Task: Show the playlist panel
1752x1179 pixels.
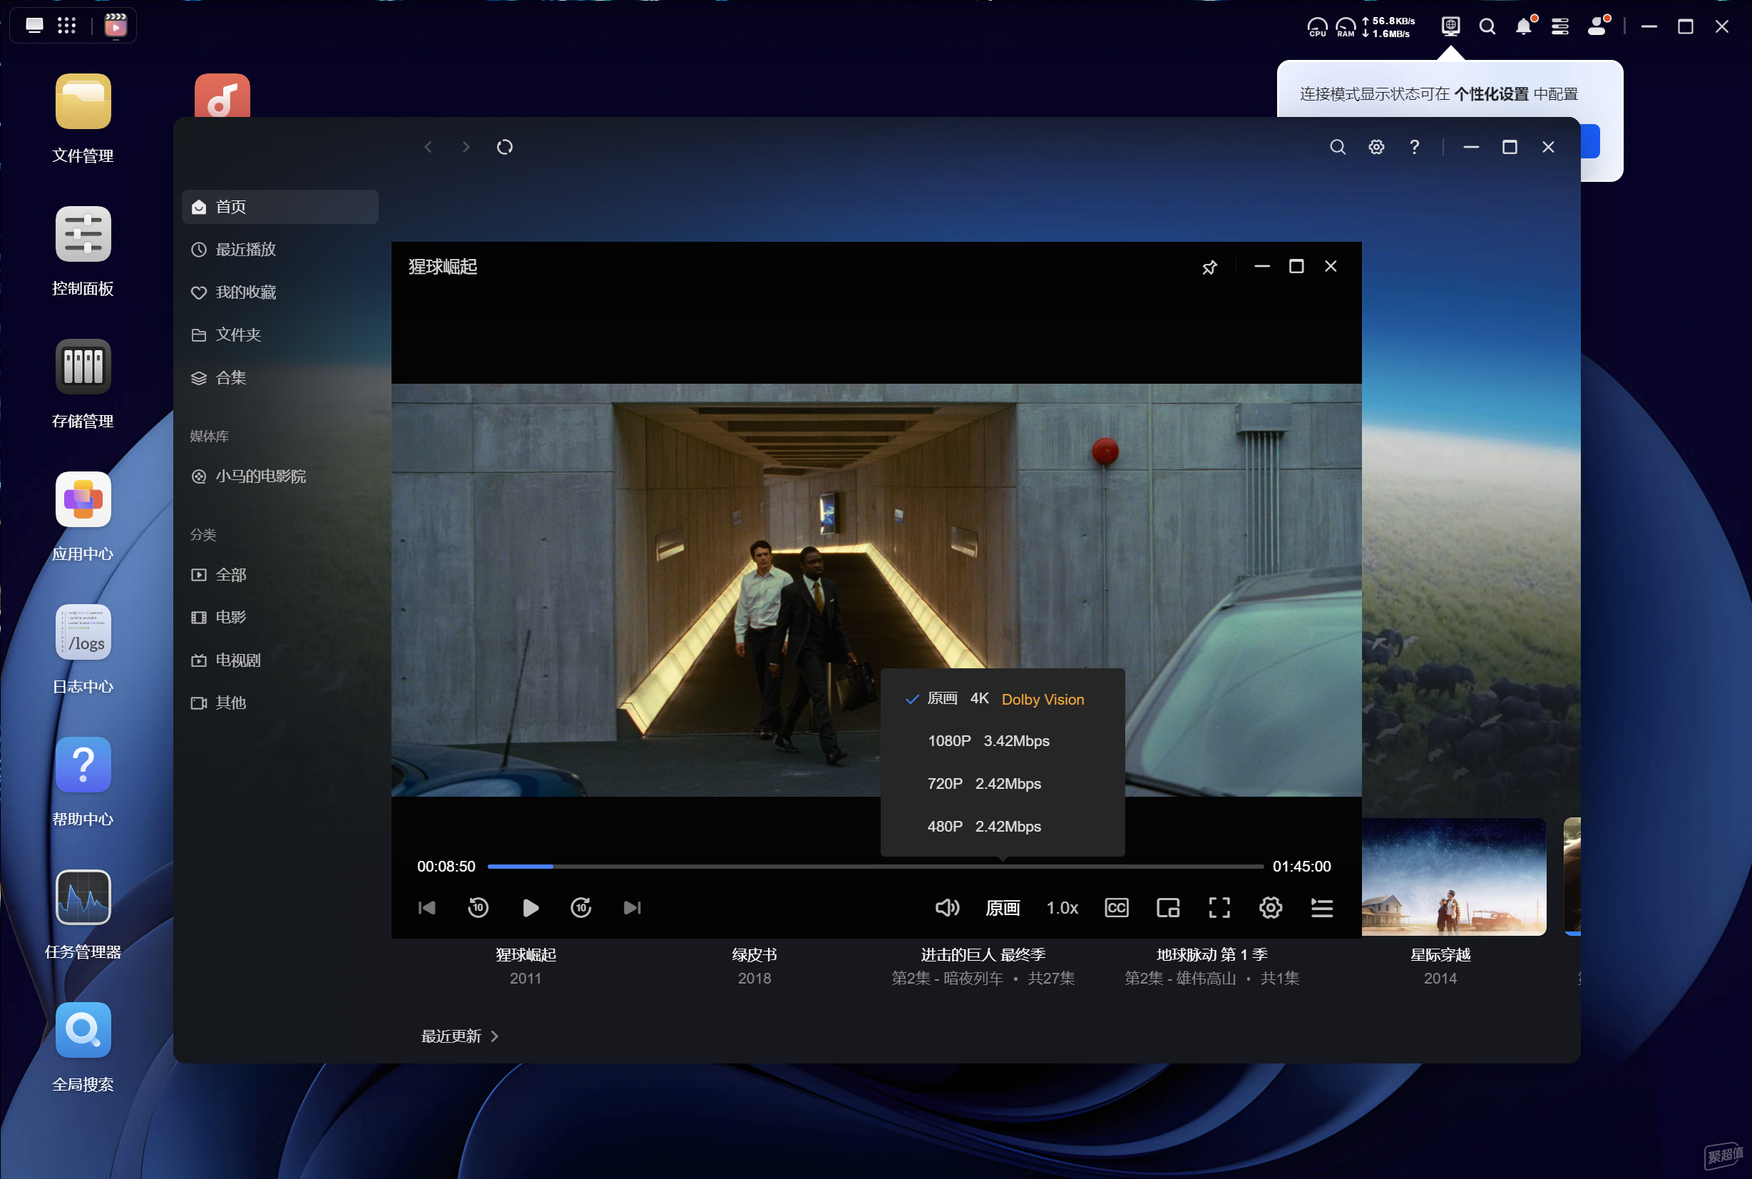Action: tap(1322, 907)
